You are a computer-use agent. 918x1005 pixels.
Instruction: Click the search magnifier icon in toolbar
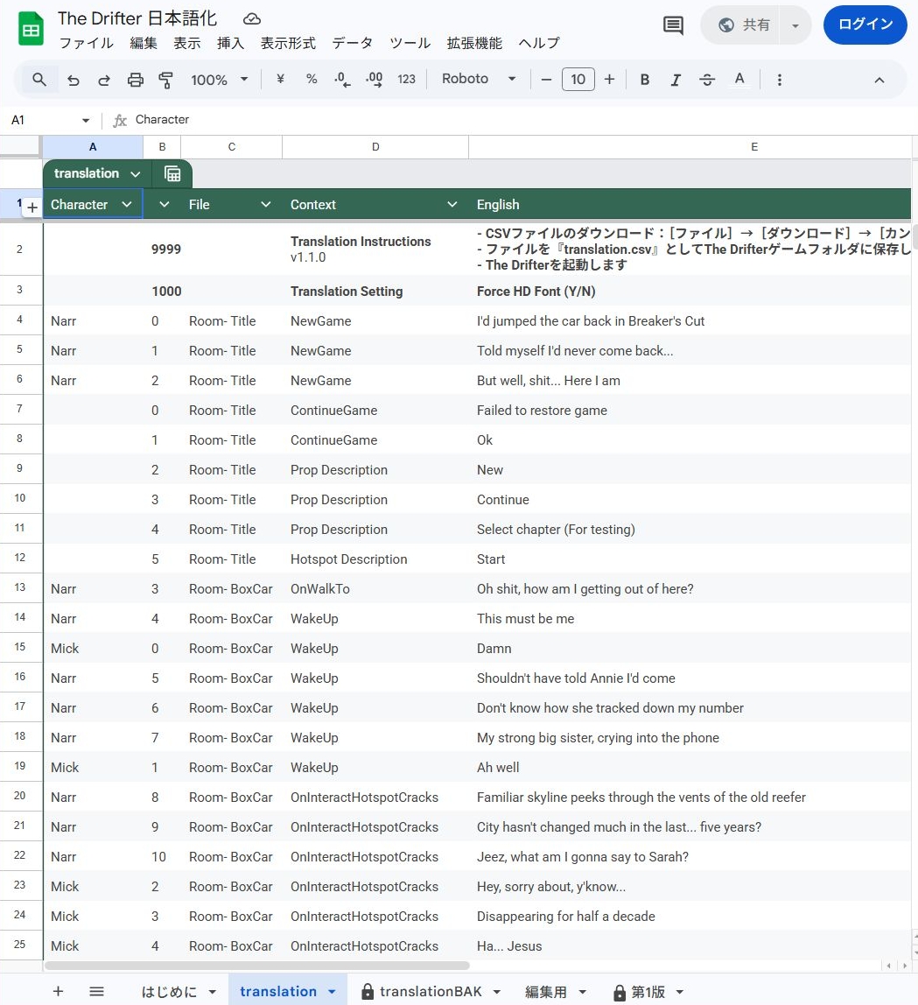point(39,80)
